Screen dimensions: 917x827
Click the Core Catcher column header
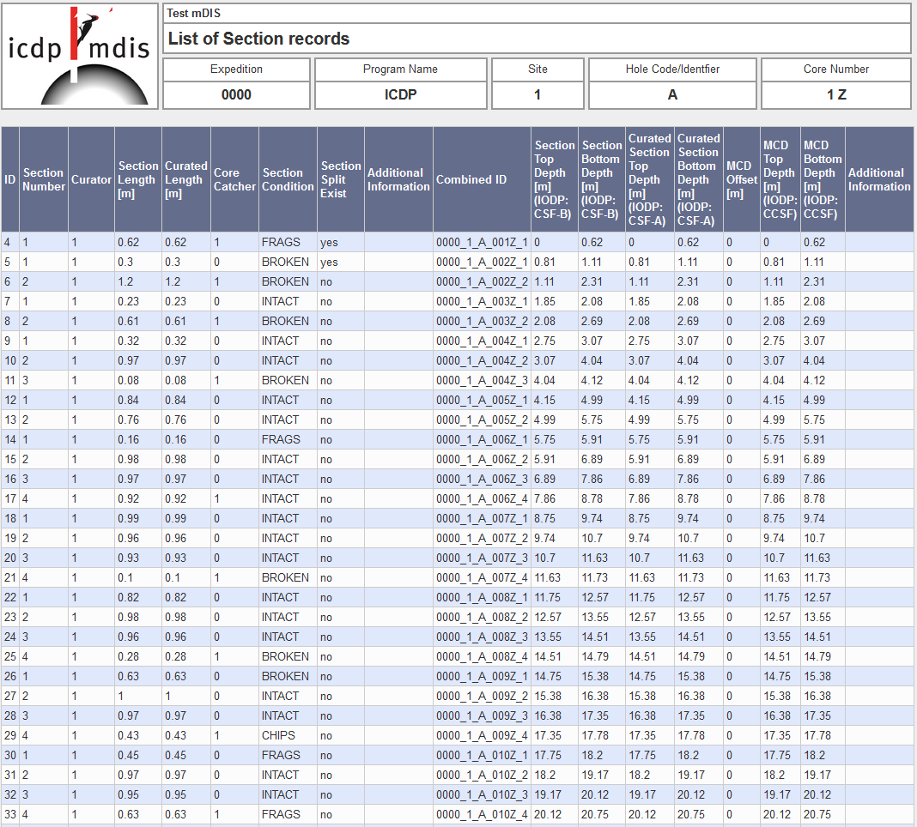[234, 179]
